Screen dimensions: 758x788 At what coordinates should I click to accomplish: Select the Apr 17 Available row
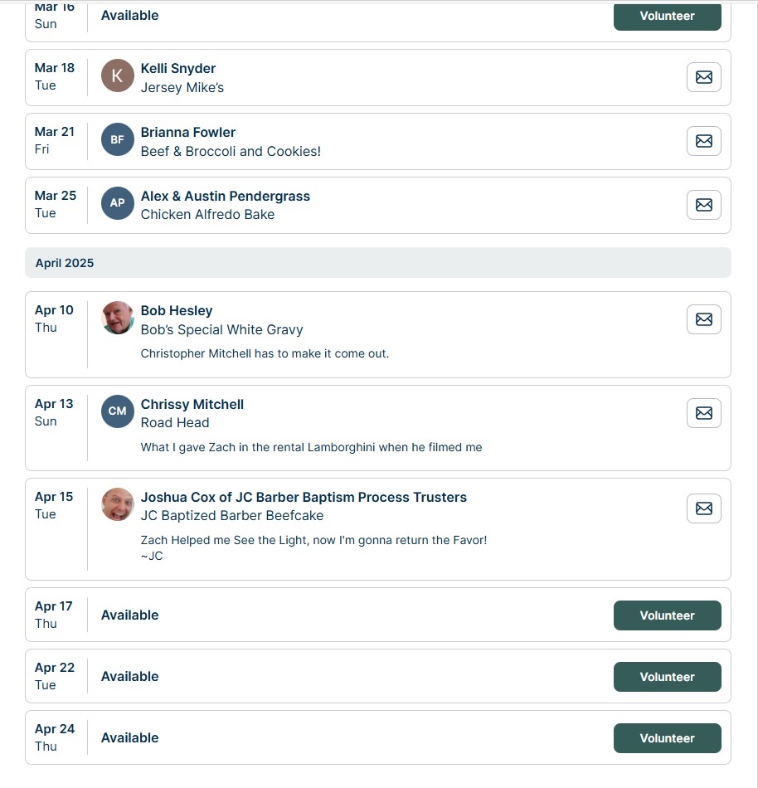pyautogui.click(x=377, y=615)
